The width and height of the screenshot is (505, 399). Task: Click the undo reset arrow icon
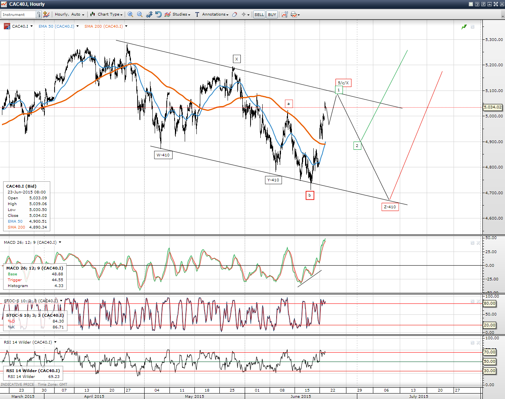158,14
